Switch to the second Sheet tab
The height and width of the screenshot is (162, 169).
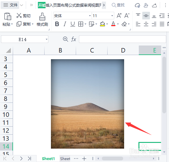65,159
